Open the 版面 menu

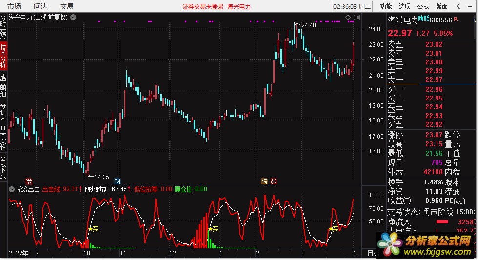click(x=442, y=6)
